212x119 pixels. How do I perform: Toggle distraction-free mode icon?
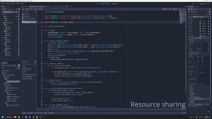(x=185, y=7)
